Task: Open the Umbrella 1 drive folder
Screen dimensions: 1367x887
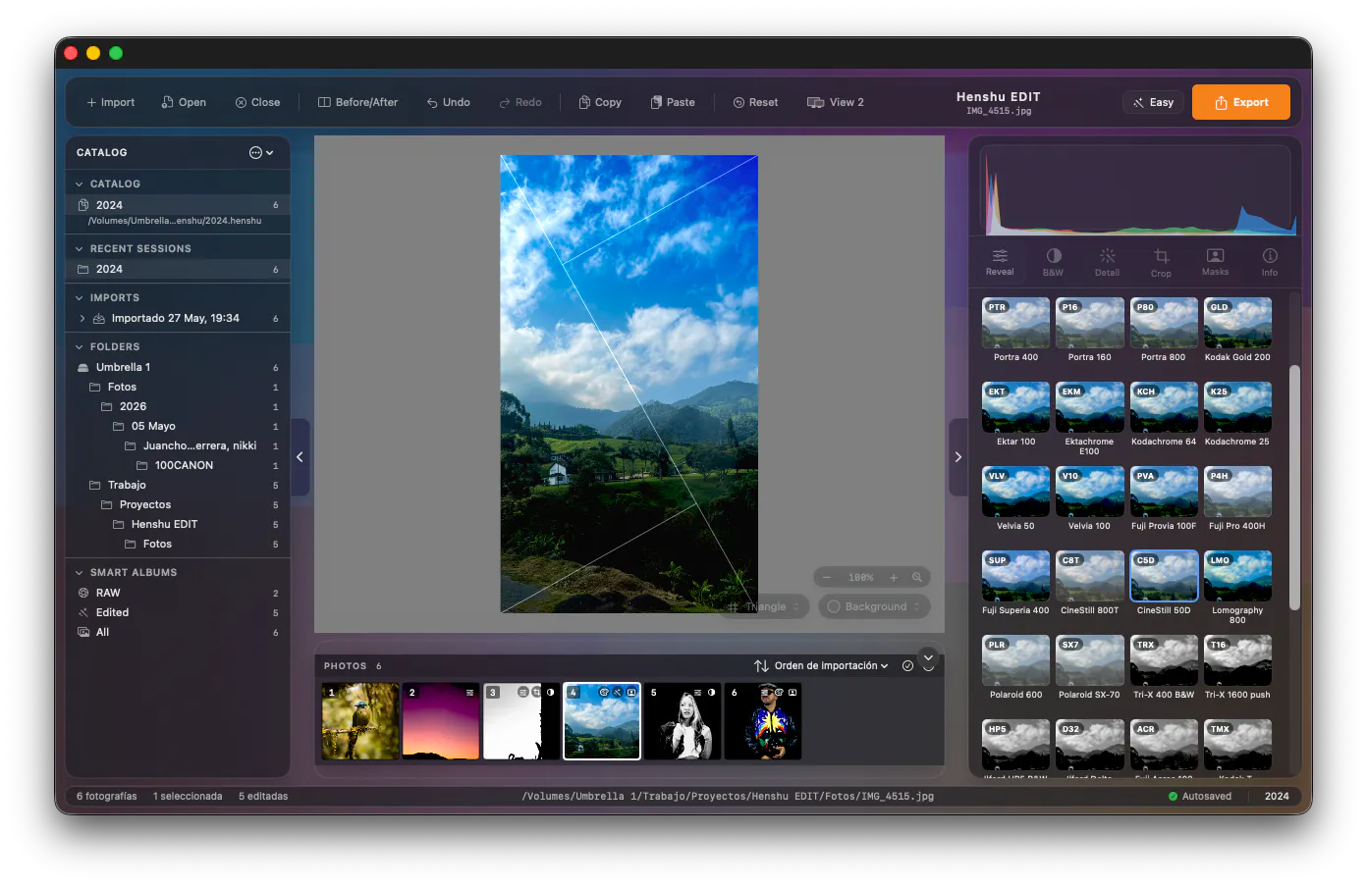Action: (x=178, y=367)
